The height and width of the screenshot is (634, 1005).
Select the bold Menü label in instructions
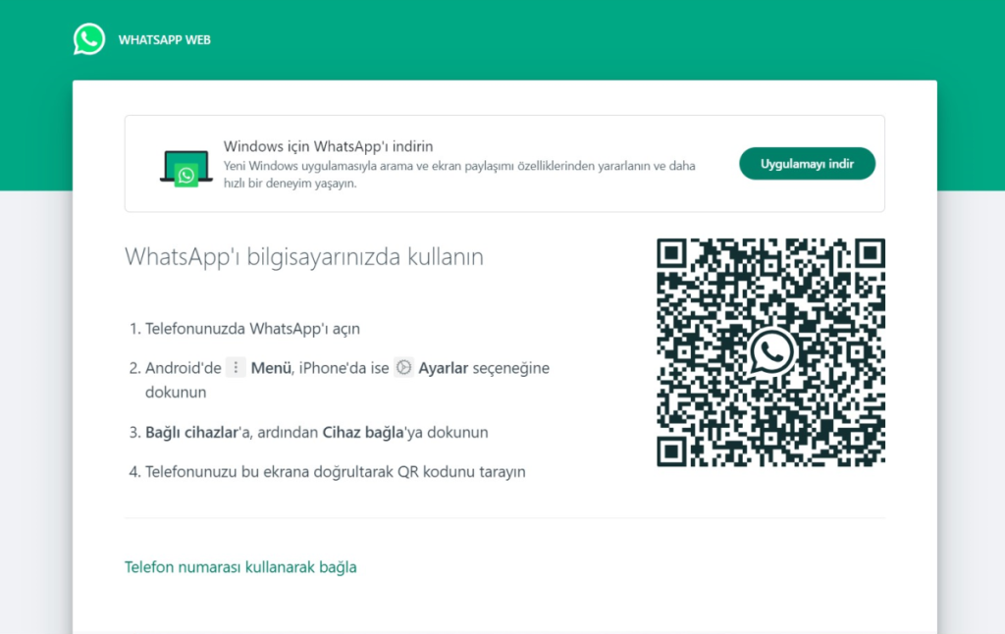(x=272, y=367)
